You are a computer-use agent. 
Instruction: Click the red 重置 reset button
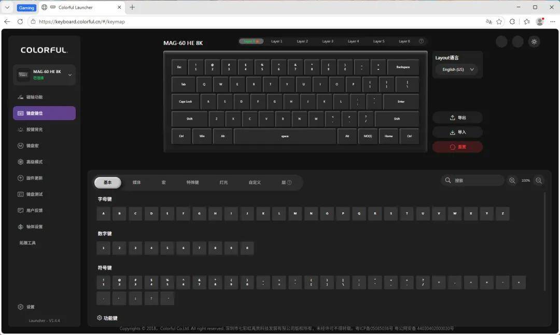[x=457, y=147]
